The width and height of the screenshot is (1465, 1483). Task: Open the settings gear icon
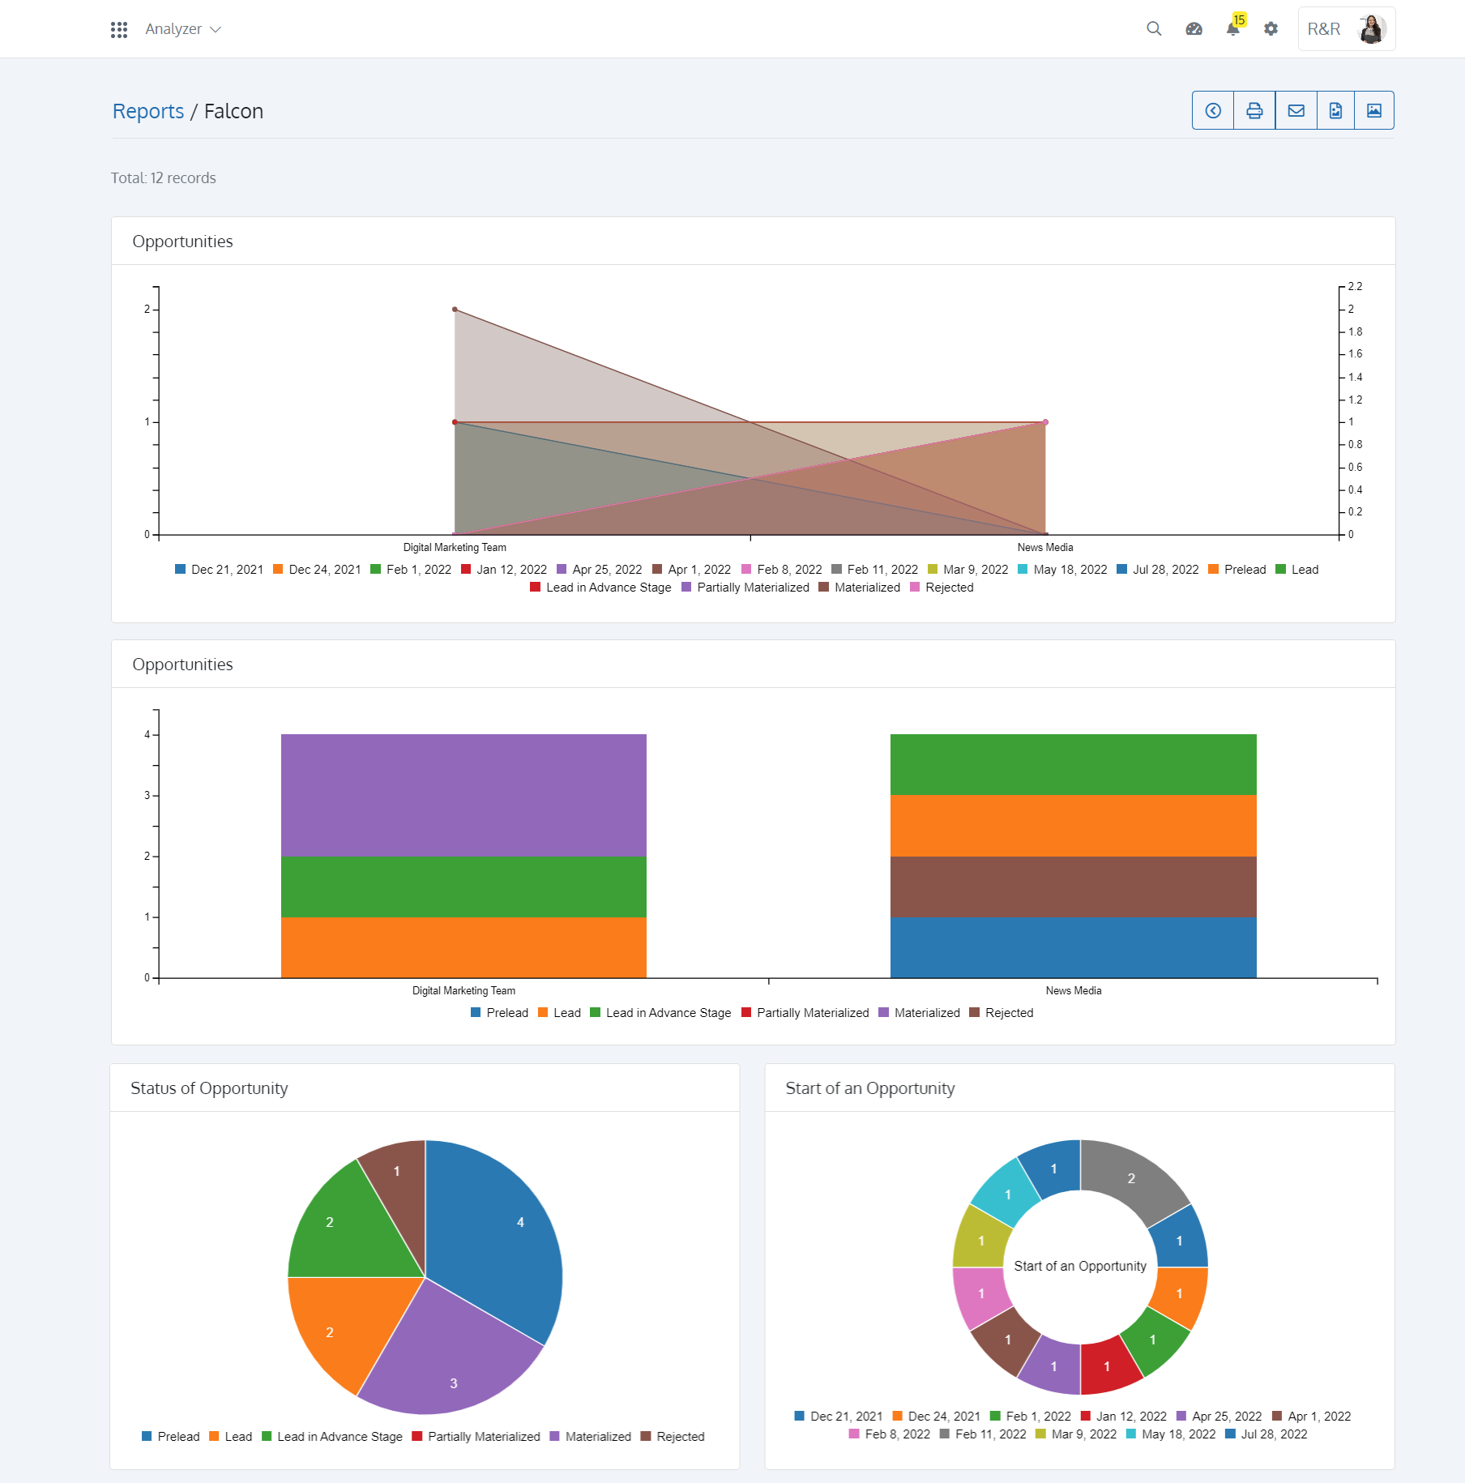[x=1271, y=29]
